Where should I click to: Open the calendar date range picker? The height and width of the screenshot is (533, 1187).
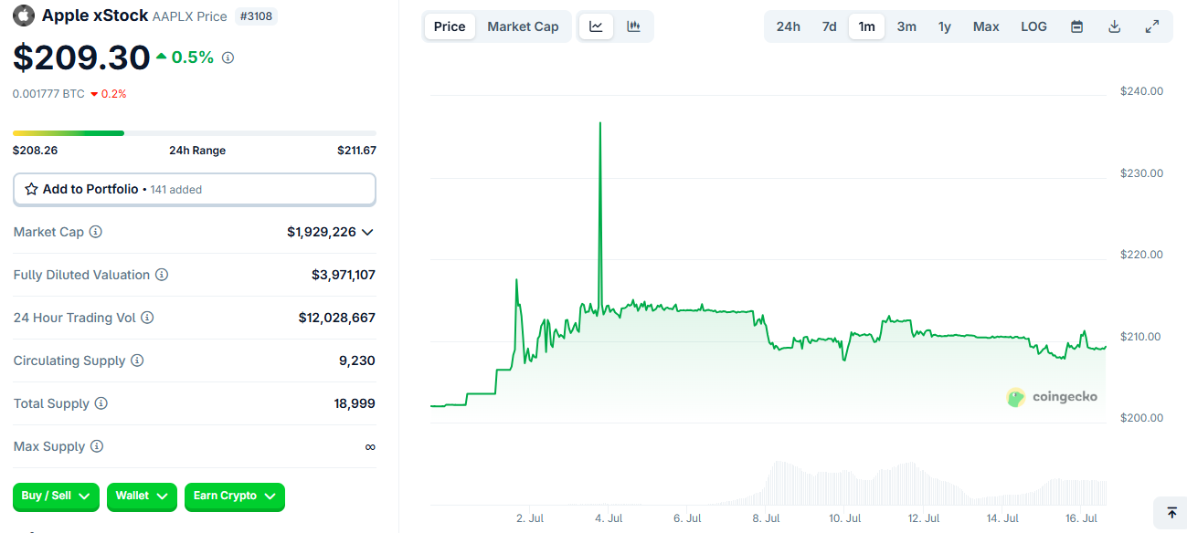tap(1076, 26)
